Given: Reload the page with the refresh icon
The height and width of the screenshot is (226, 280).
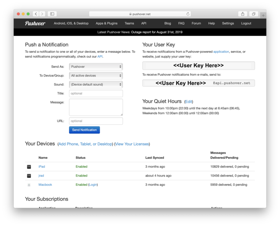Looking at the screenshot, I should (188, 14).
